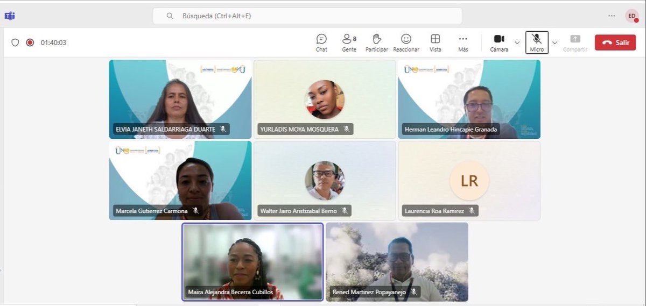Click name label YURLADIS MOYA MOSQUERA
This screenshot has width=646, height=306.
[299, 129]
